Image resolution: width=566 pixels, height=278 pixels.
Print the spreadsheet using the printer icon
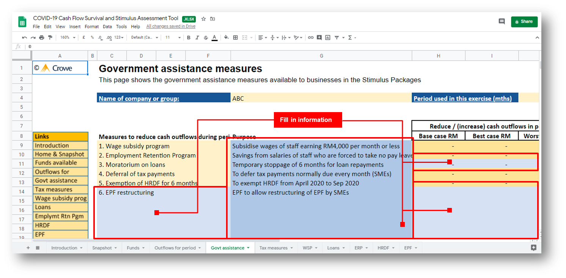click(42, 37)
